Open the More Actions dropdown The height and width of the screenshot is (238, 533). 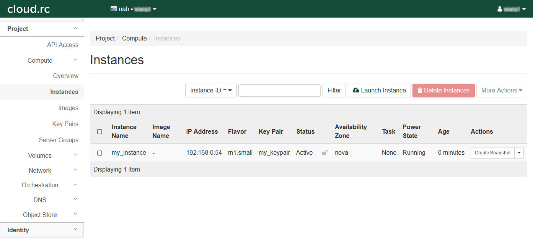tap(501, 91)
